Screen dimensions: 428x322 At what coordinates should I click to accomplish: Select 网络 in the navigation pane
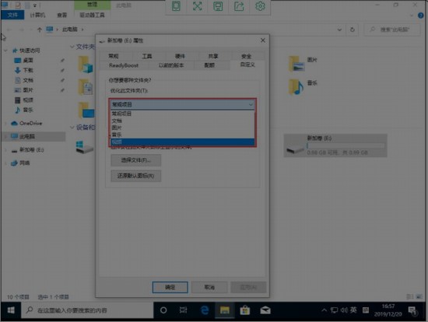click(x=25, y=163)
